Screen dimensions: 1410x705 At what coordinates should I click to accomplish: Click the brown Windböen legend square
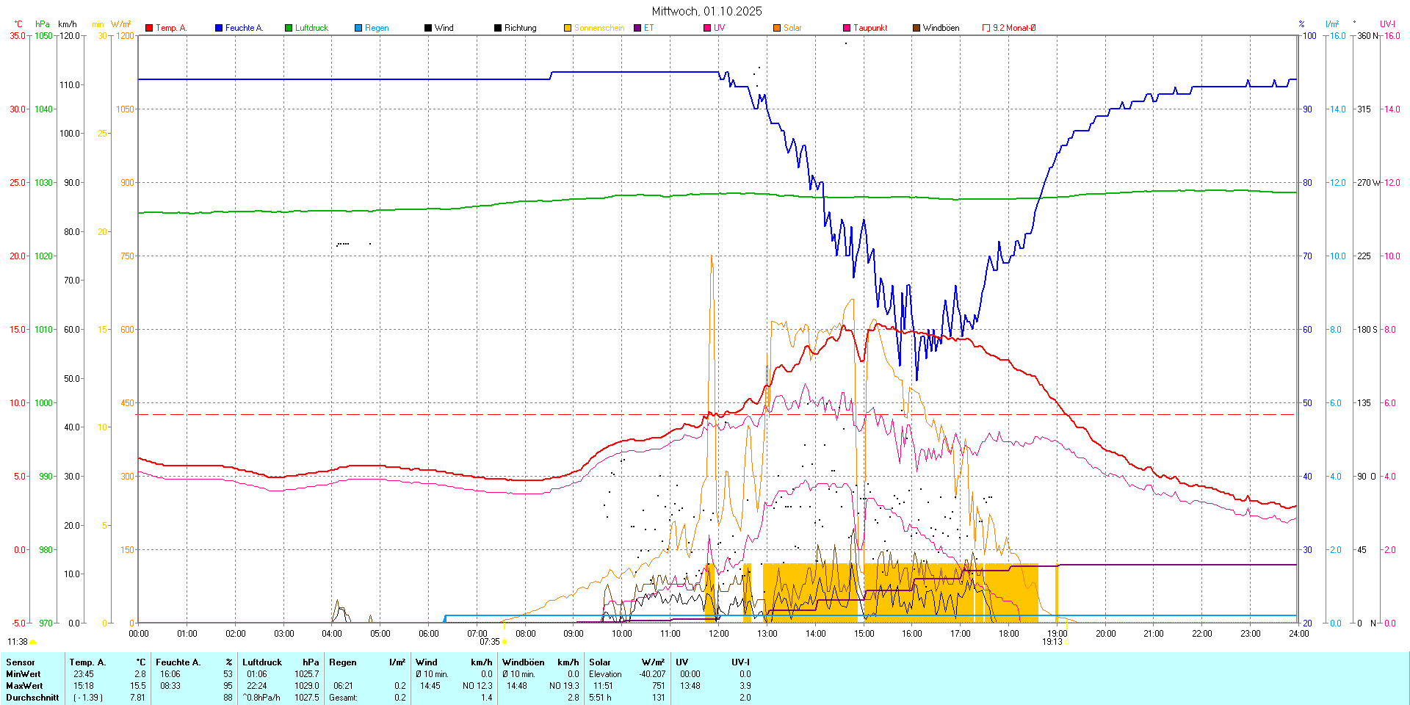(x=916, y=28)
